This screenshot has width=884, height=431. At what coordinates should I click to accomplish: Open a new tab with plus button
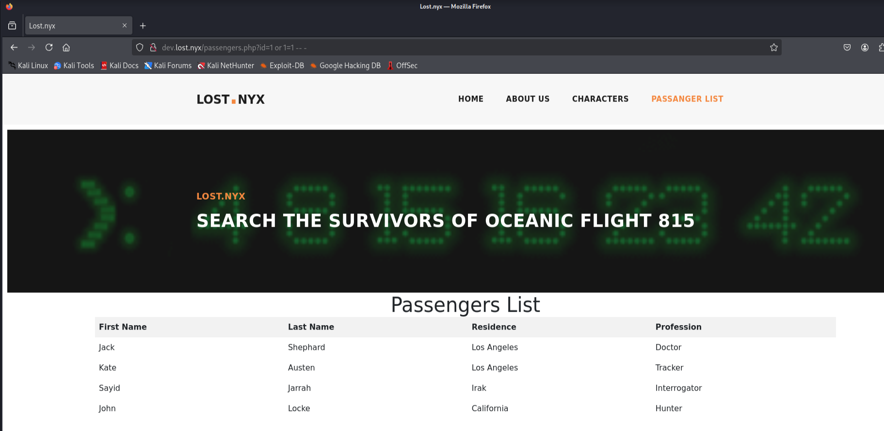[143, 26]
